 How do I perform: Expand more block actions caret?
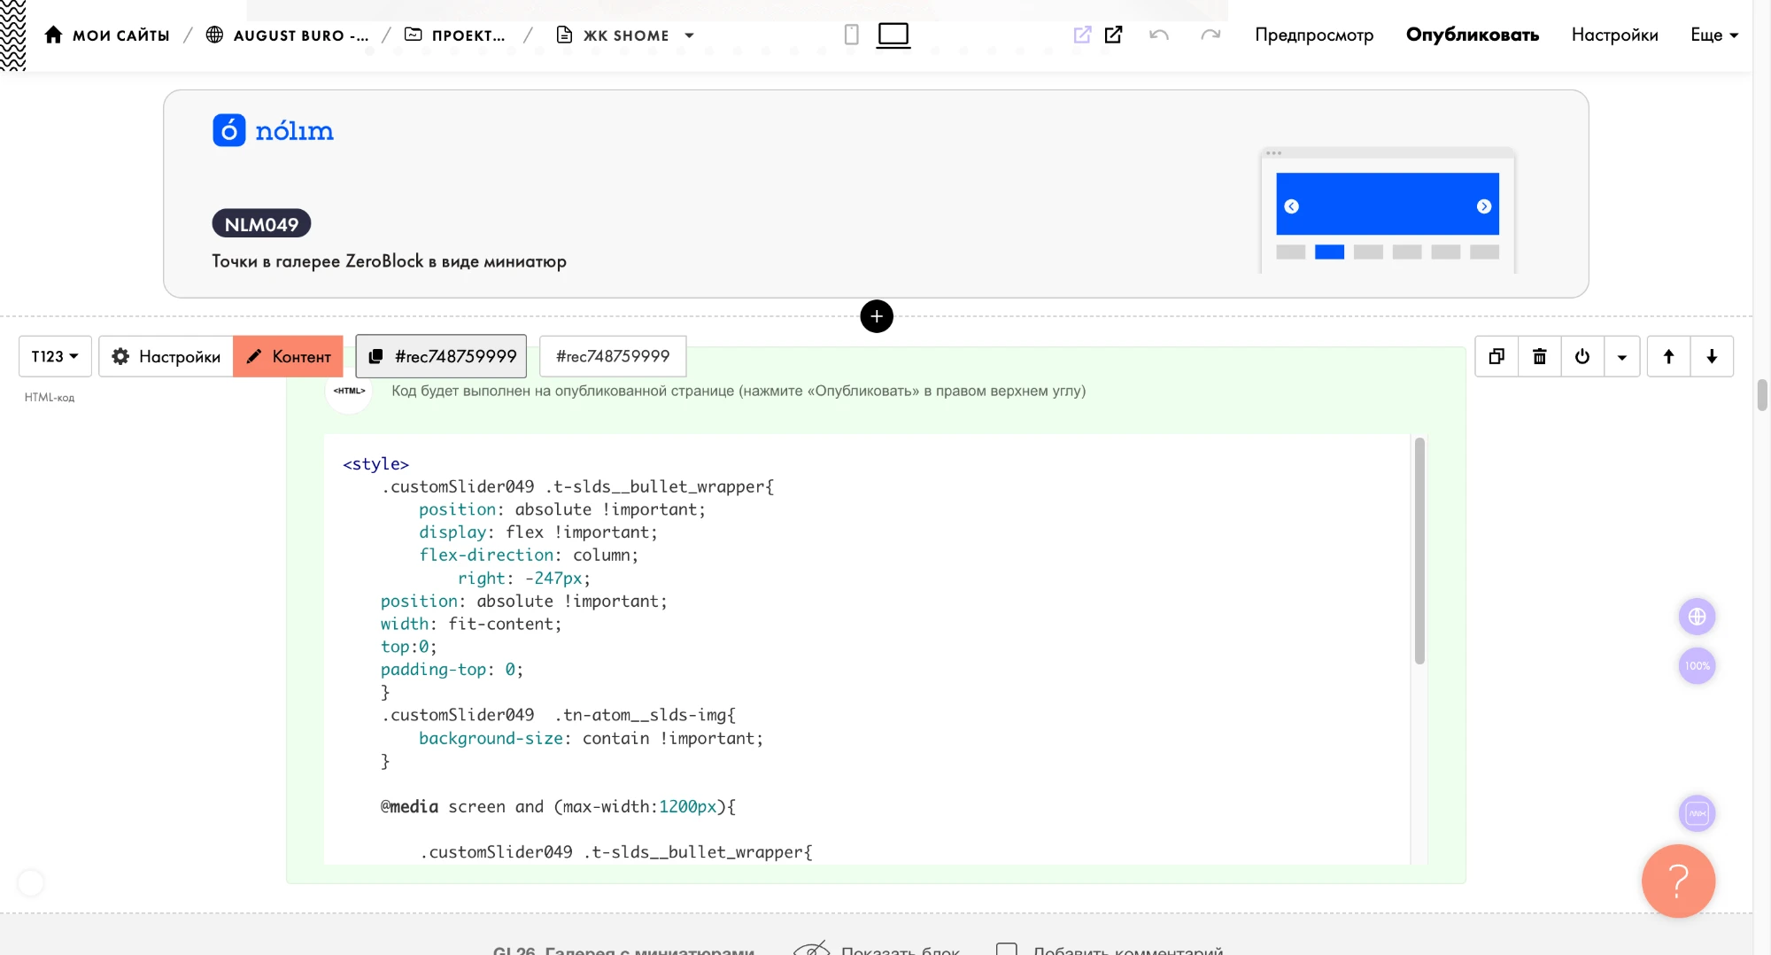[1622, 356]
